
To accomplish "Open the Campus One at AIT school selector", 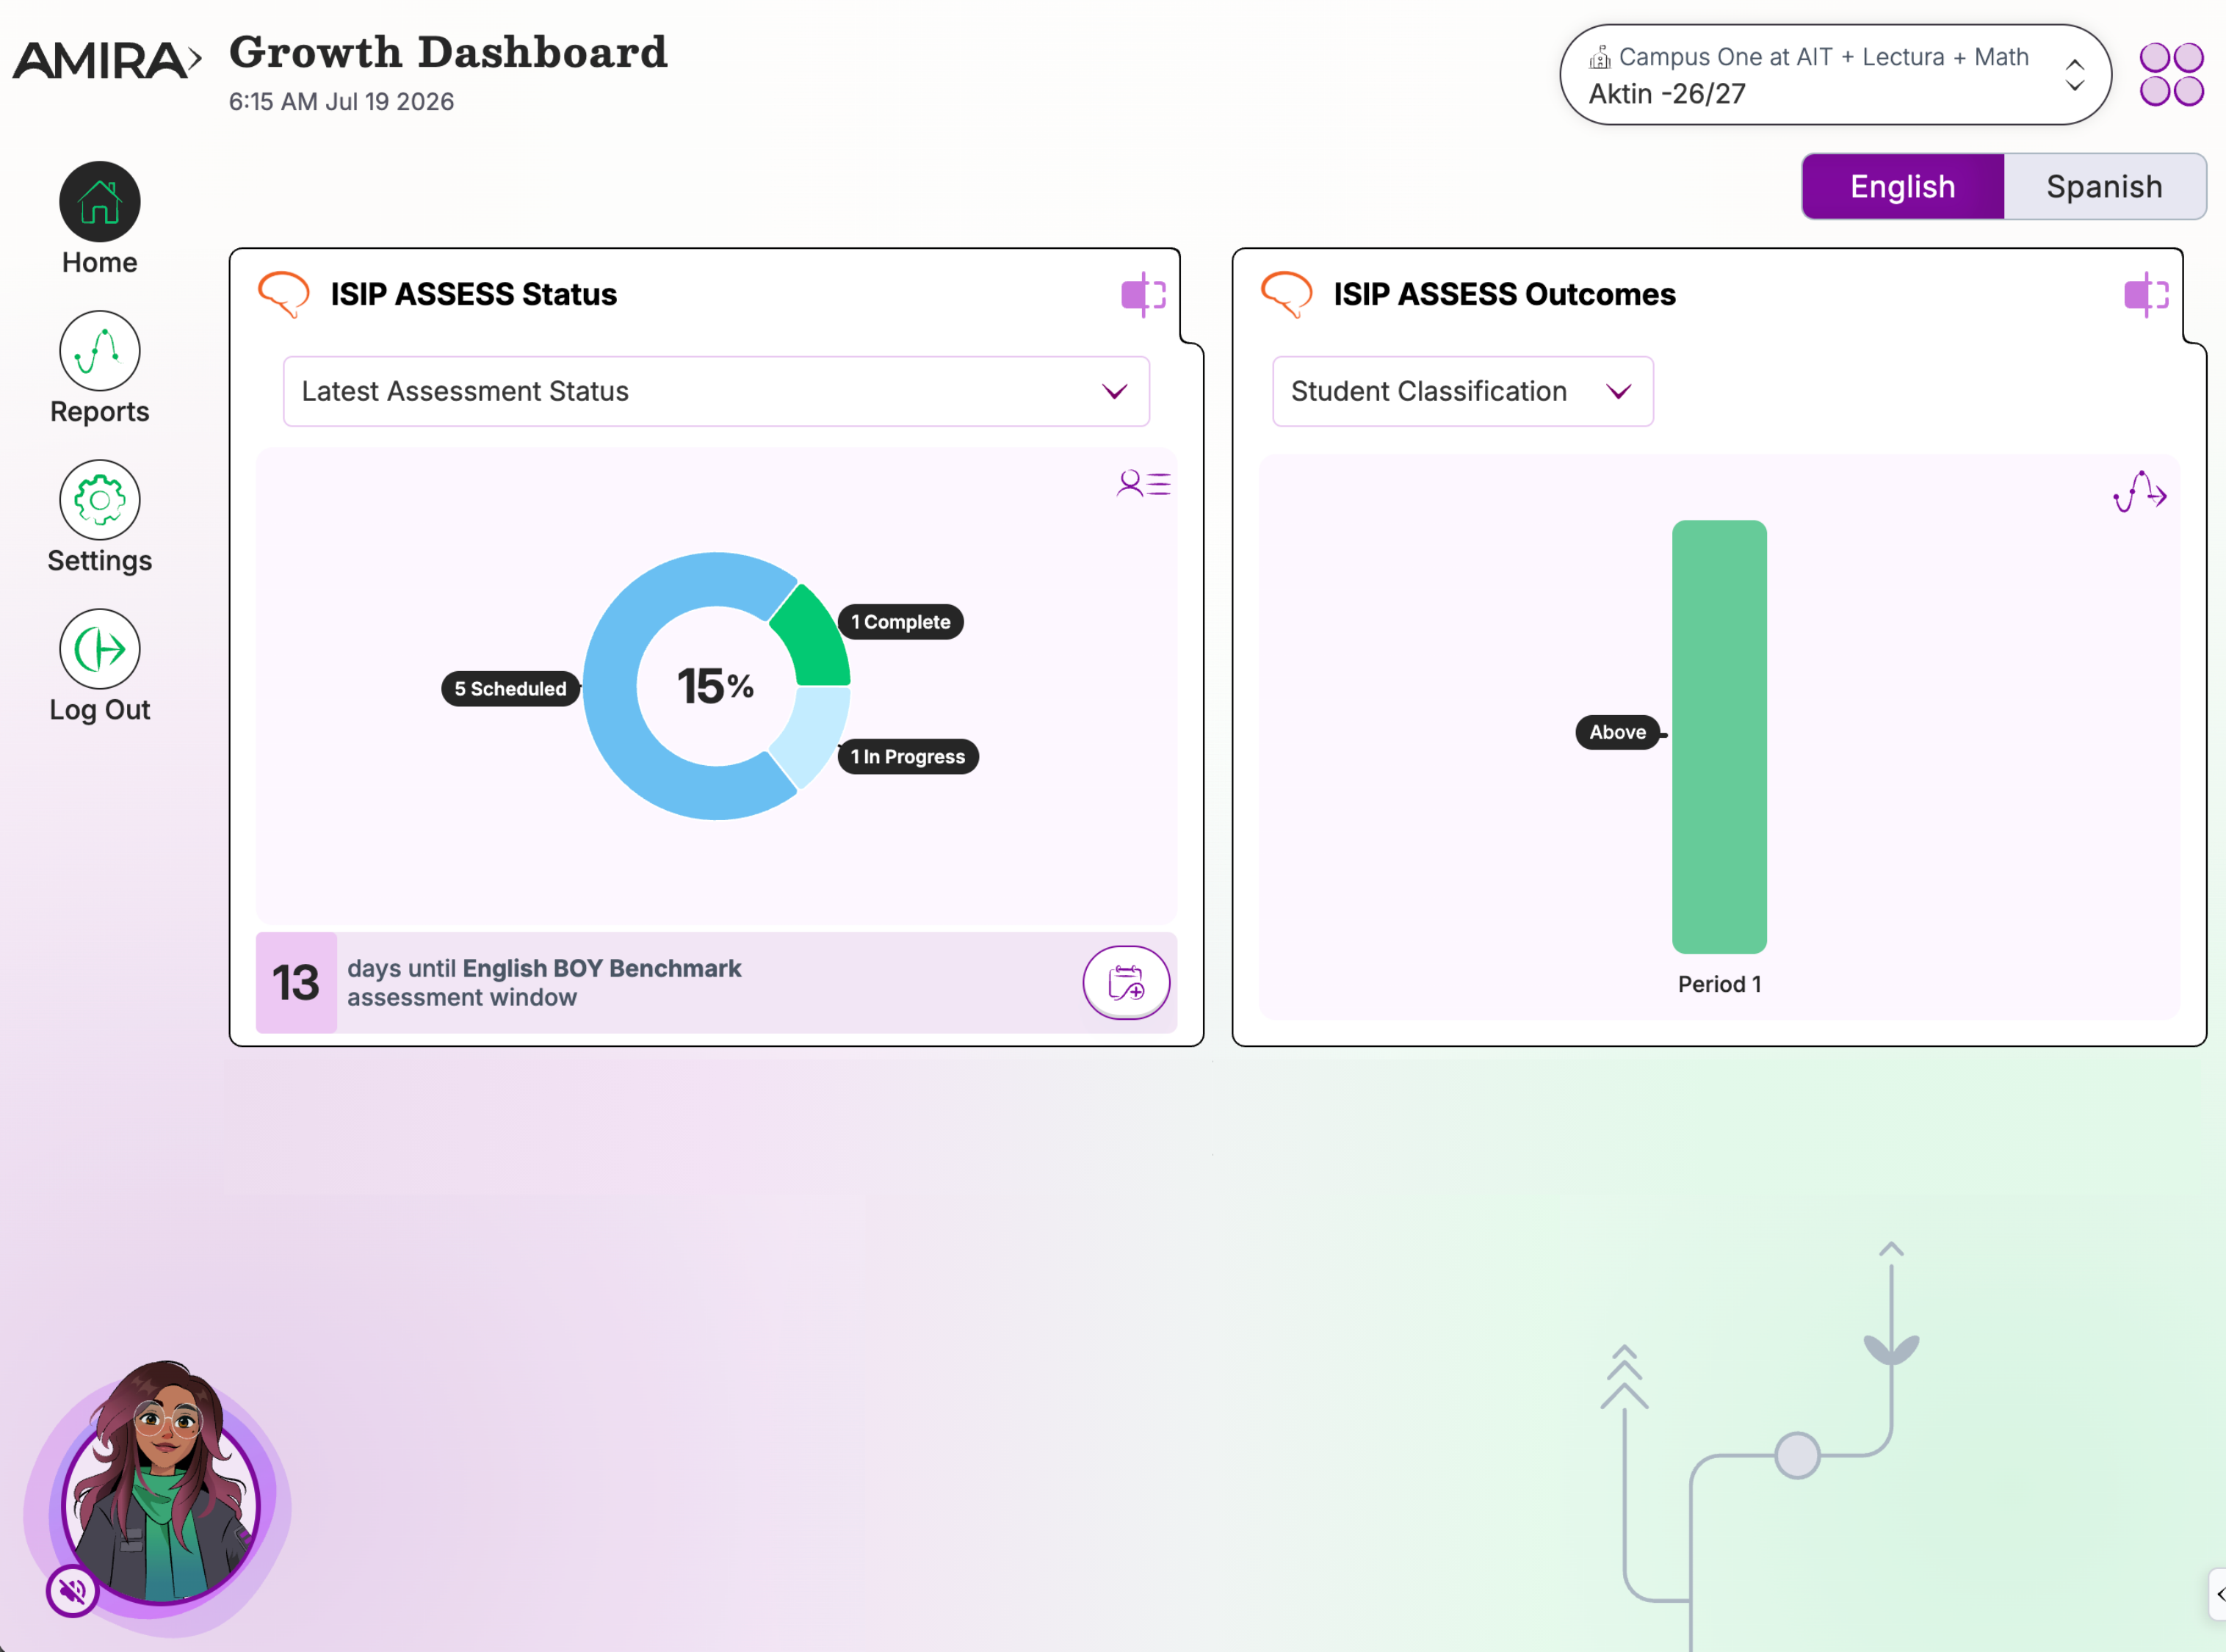I will coord(1835,75).
